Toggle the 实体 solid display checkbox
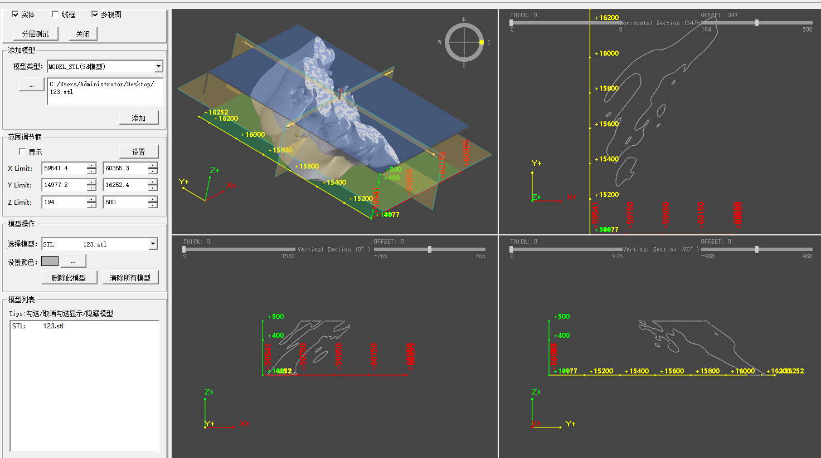Screen dimensions: 821x458 coord(15,14)
